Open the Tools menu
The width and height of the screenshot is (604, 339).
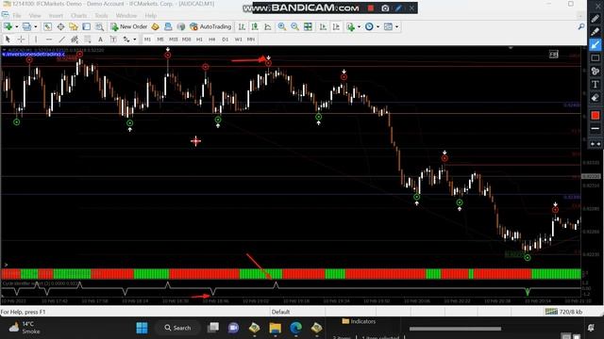click(x=101, y=15)
